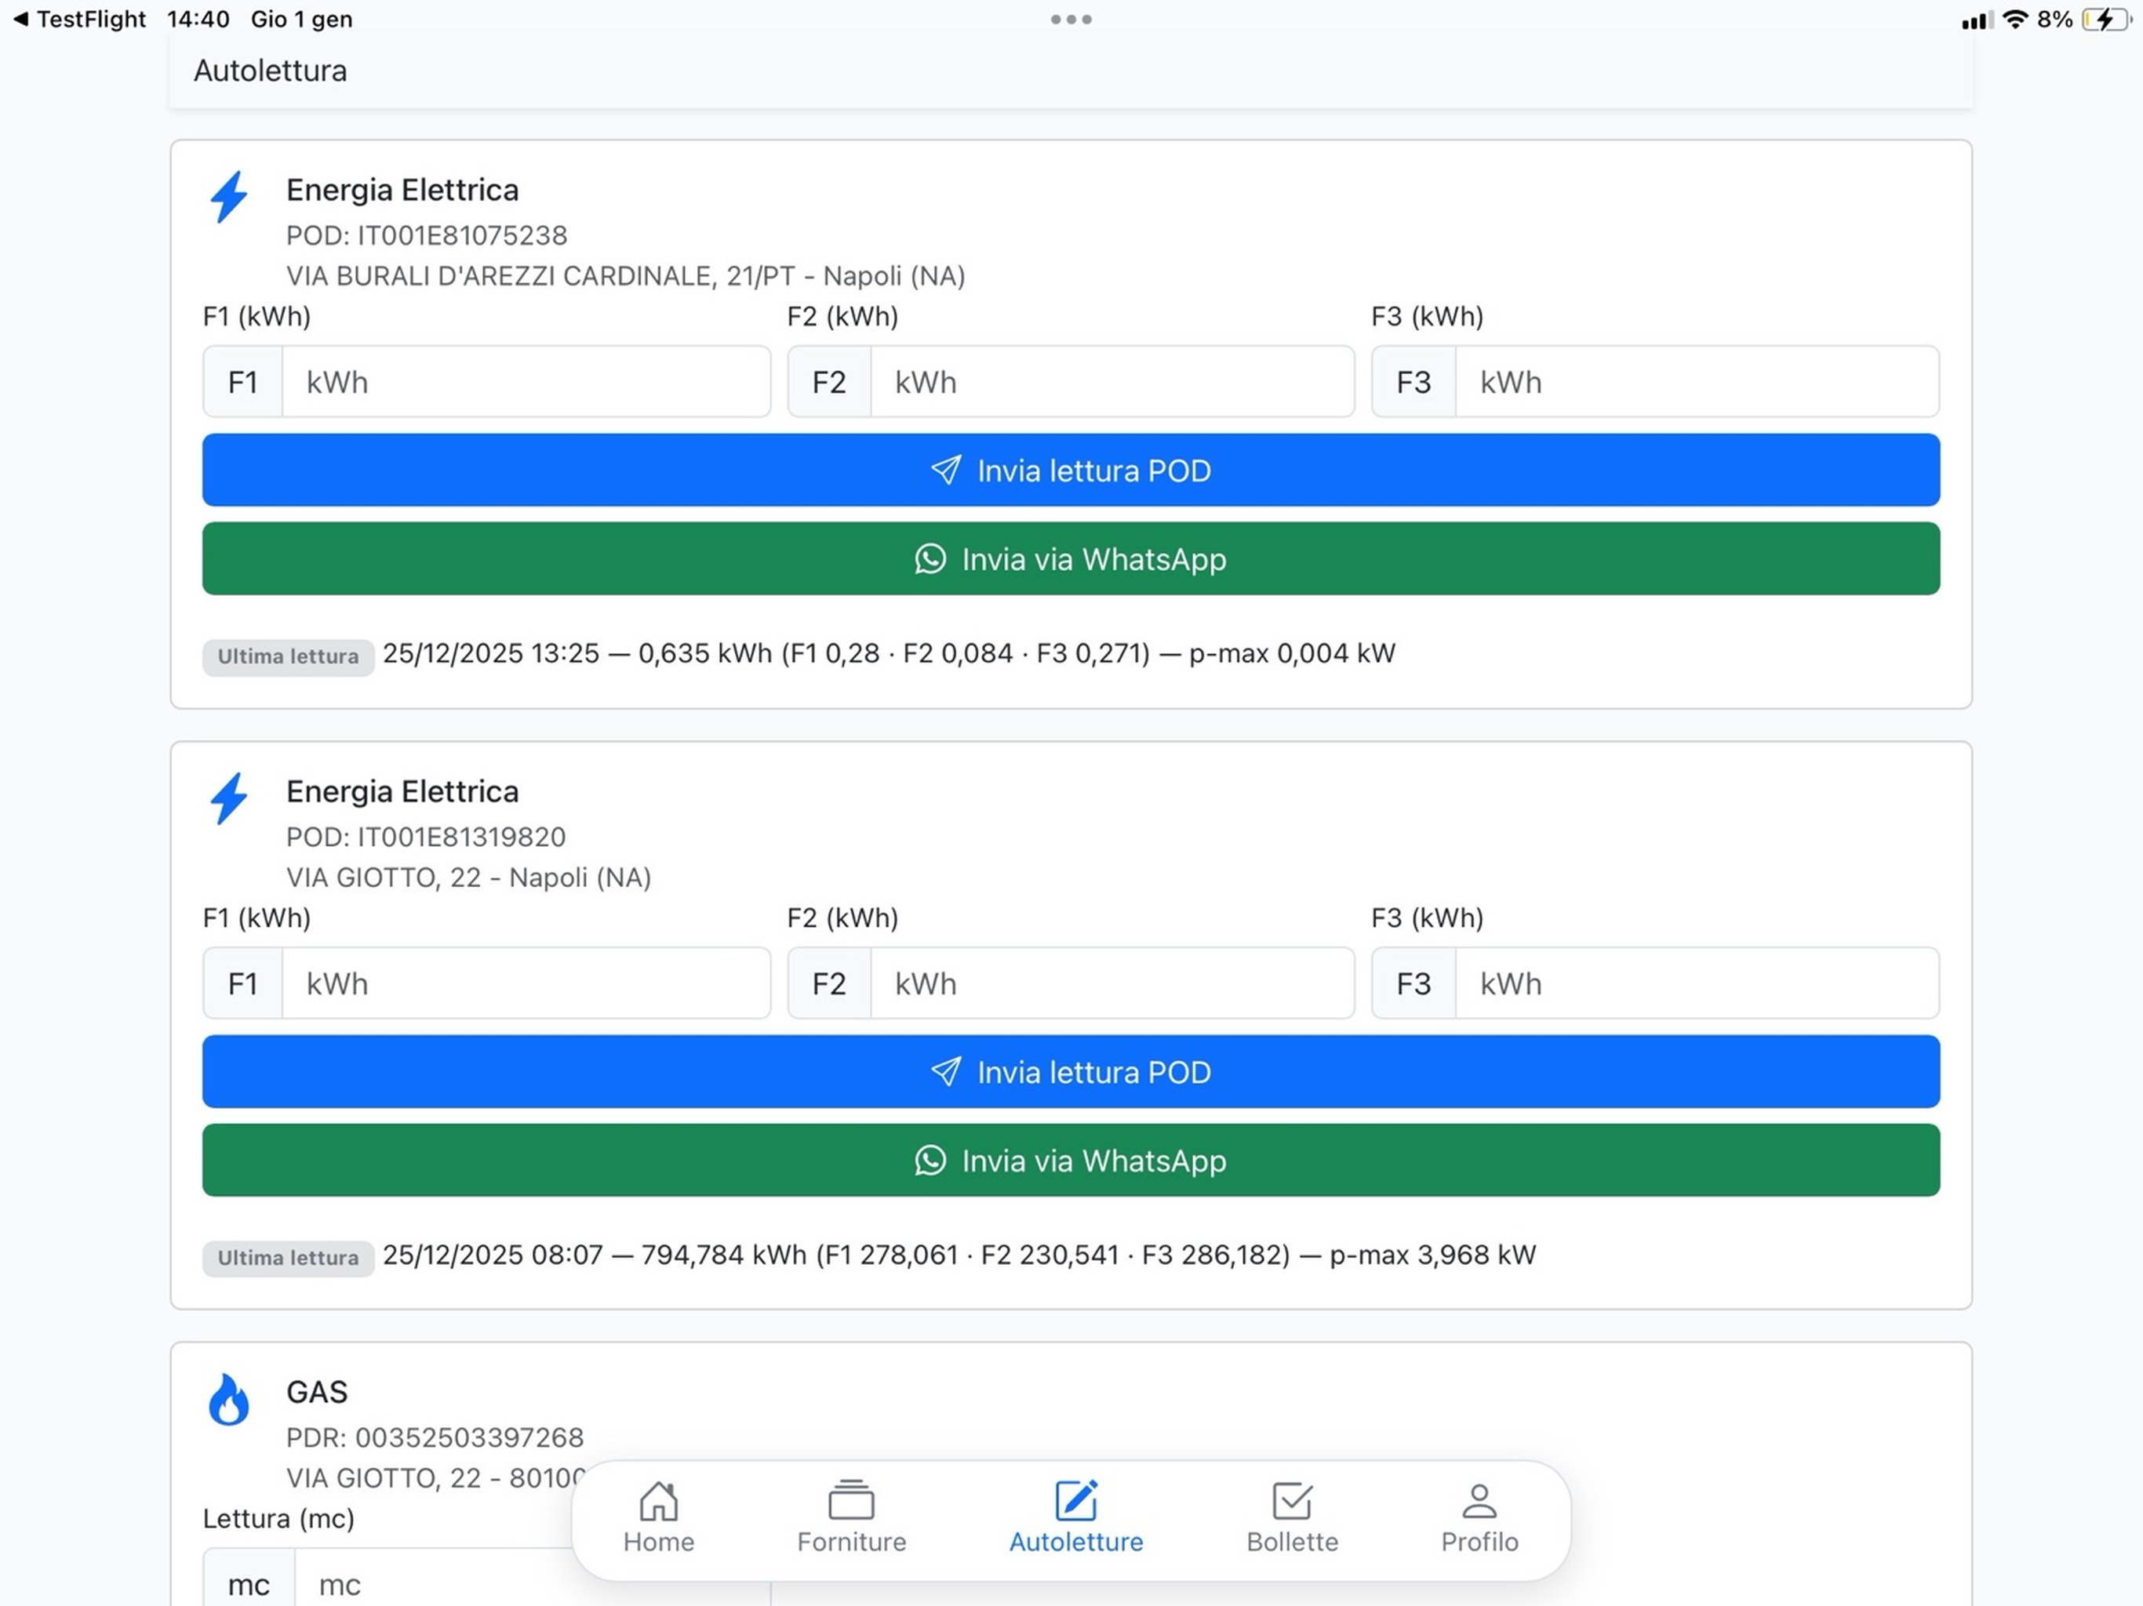Tap the paper plane icon in first Invia lettura POD
This screenshot has width=2143, height=1606.
click(947, 471)
